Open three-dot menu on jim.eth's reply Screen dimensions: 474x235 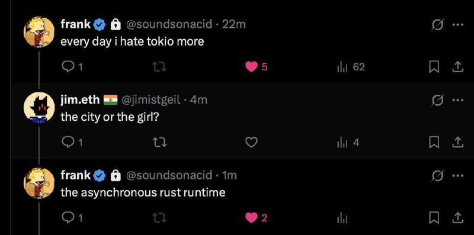[x=457, y=100]
